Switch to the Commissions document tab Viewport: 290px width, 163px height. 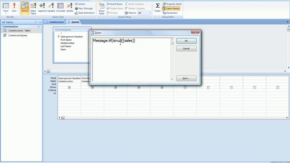pyautogui.click(x=54, y=22)
